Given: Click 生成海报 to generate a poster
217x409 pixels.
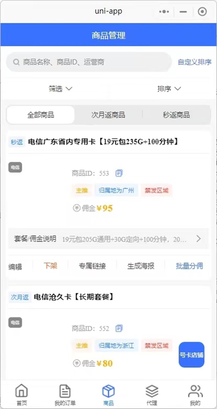Looking at the screenshot, I should coord(141,266).
